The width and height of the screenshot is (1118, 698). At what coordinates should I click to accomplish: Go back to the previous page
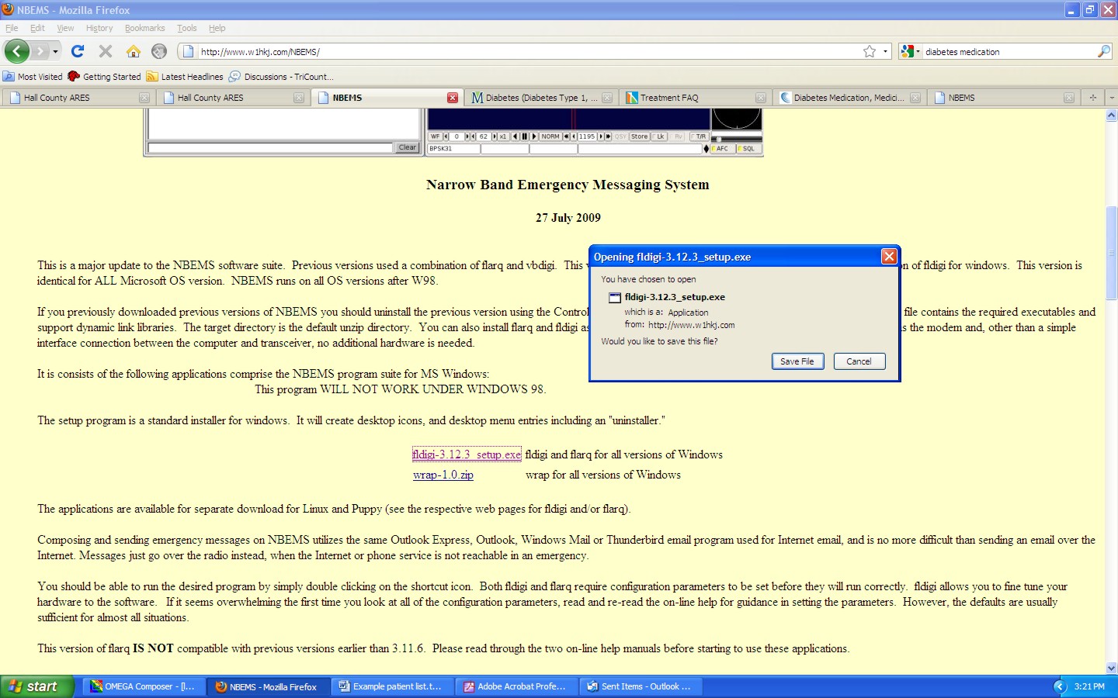coord(16,51)
